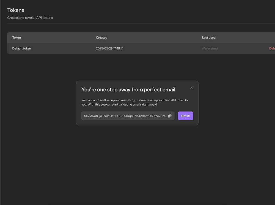Click the Created column header
The height and width of the screenshot is (205, 275).
(101, 37)
